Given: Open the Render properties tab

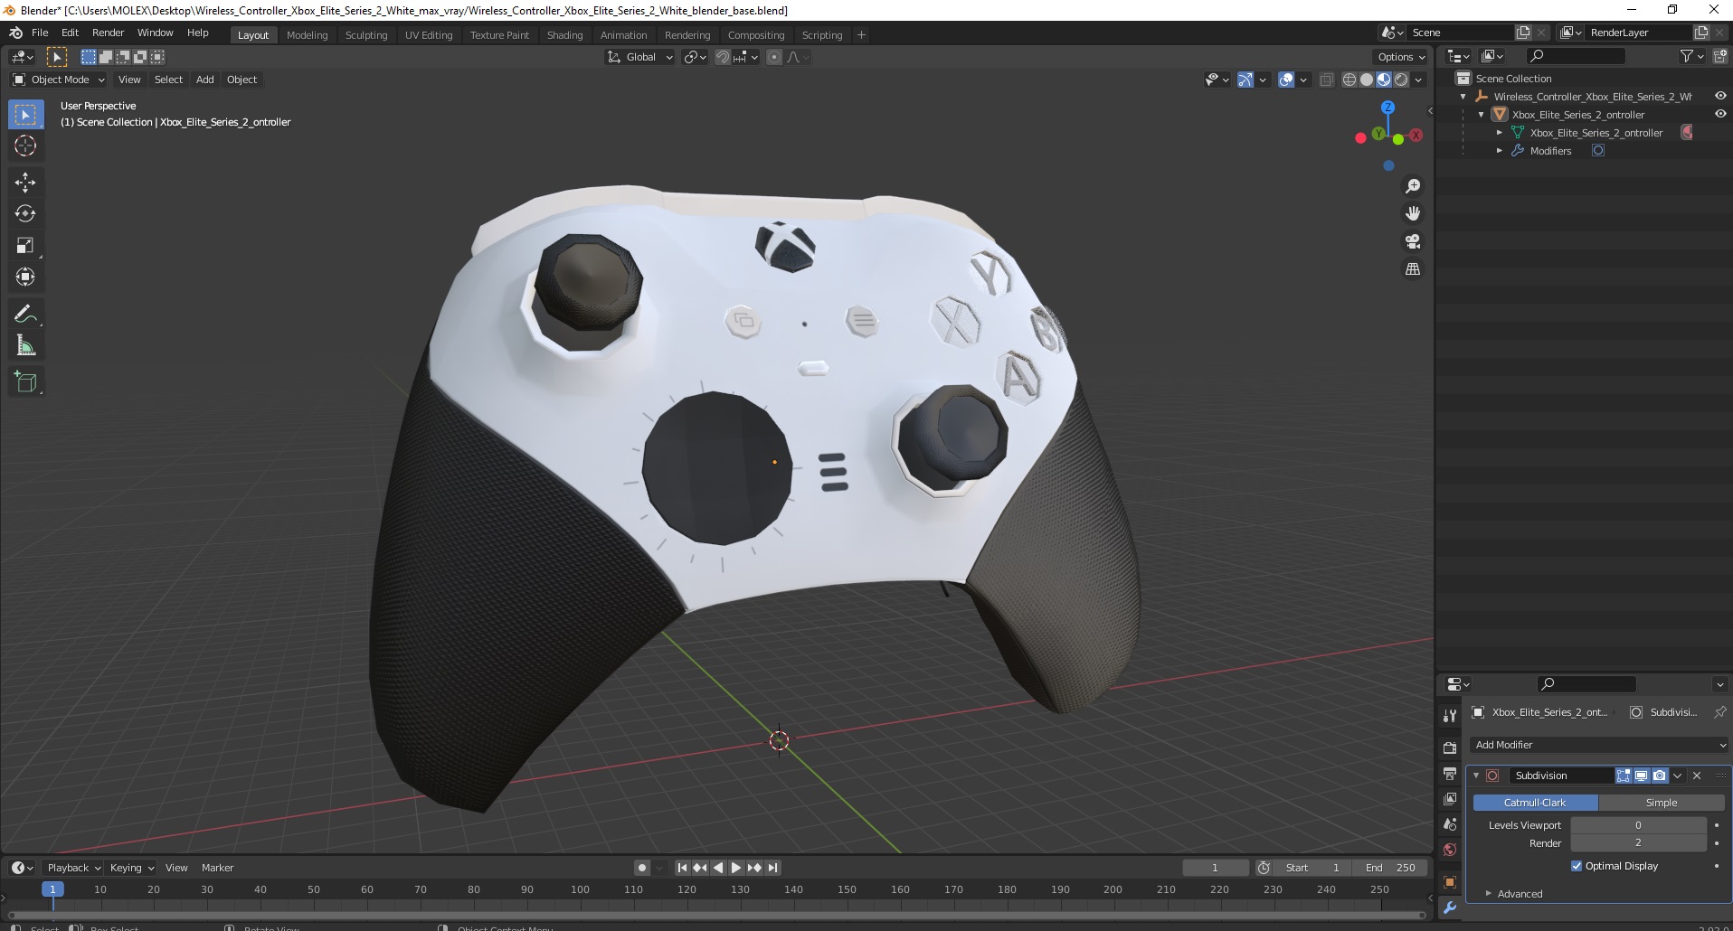Looking at the screenshot, I should [1450, 748].
